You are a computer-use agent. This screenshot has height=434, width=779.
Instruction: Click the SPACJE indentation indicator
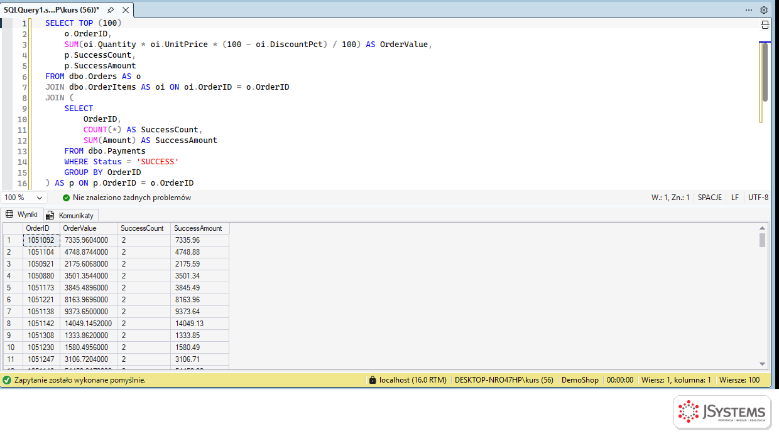tap(710, 198)
